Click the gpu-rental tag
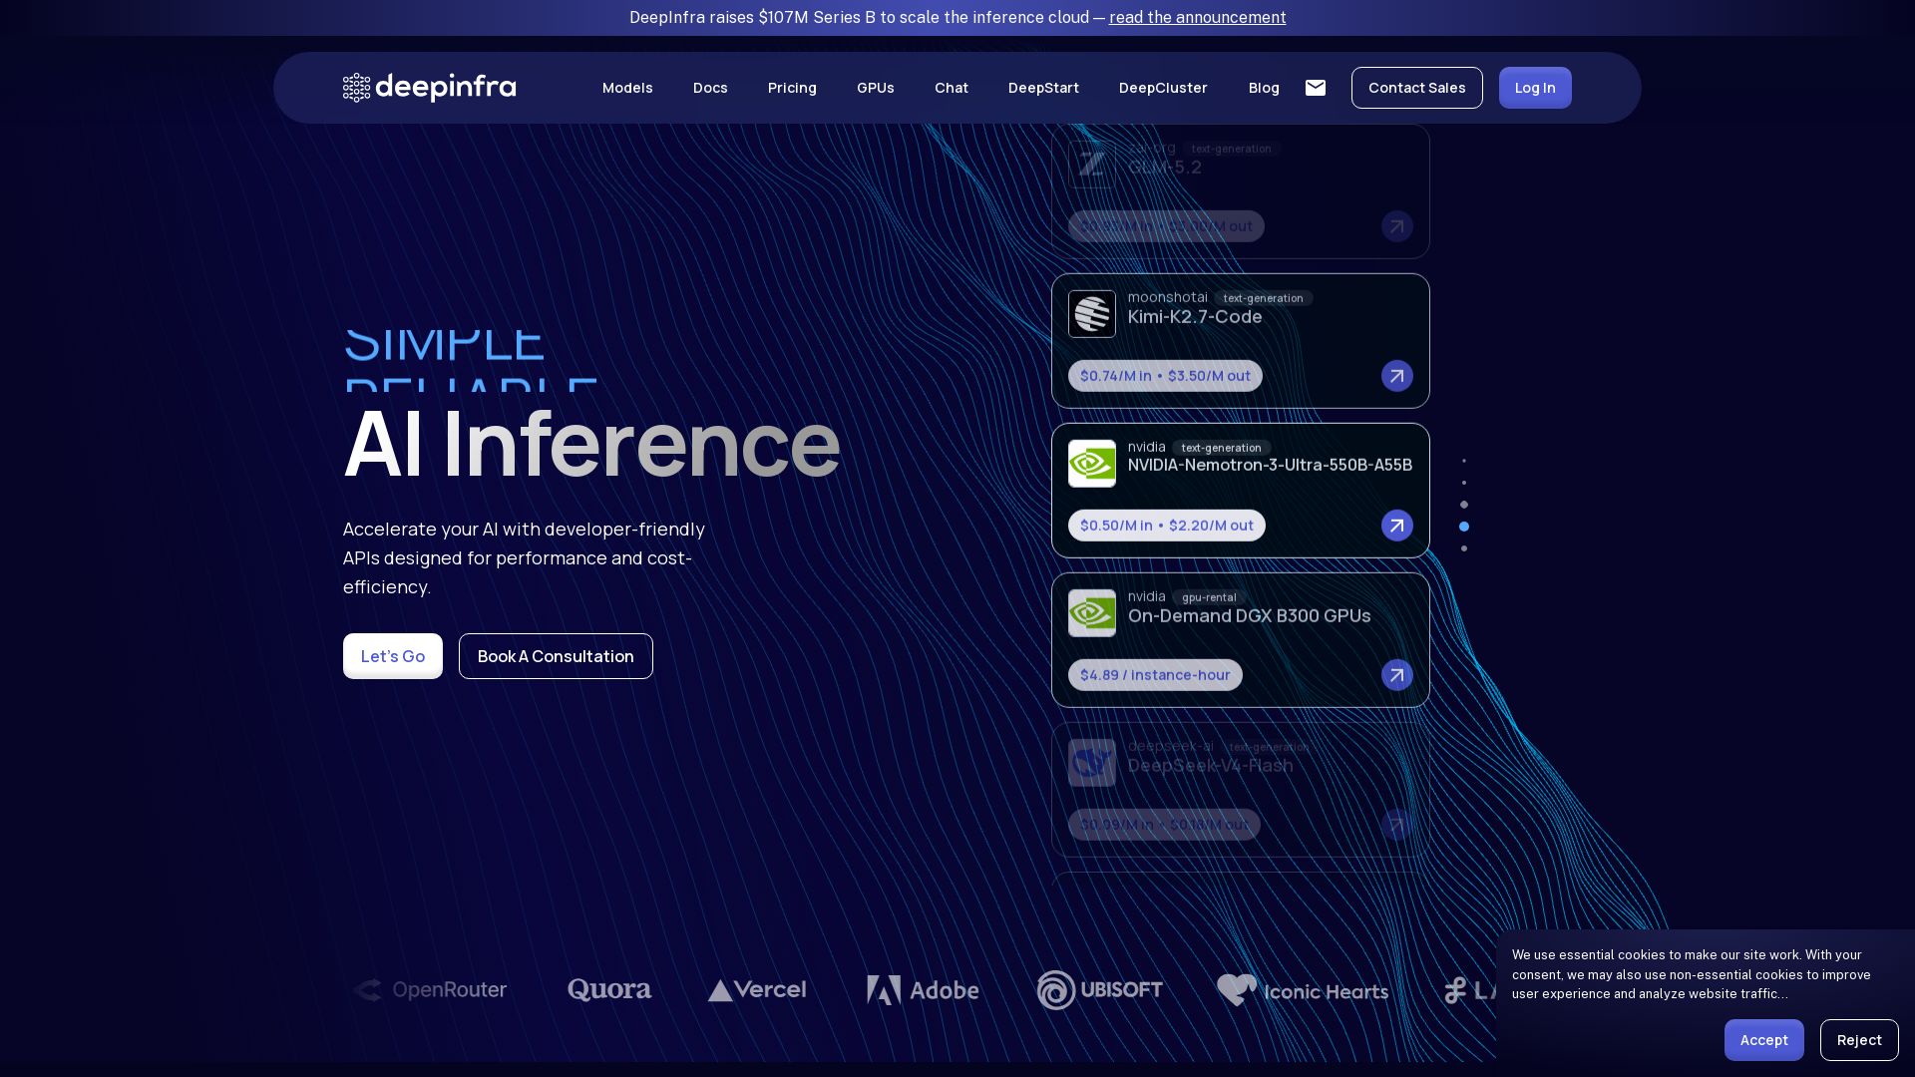 click(x=1209, y=597)
